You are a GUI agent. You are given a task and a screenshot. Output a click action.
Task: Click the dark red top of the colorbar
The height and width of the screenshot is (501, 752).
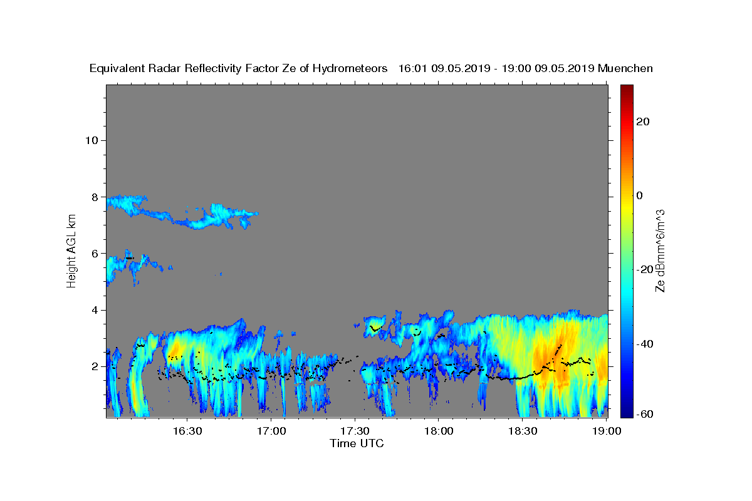coord(626,90)
